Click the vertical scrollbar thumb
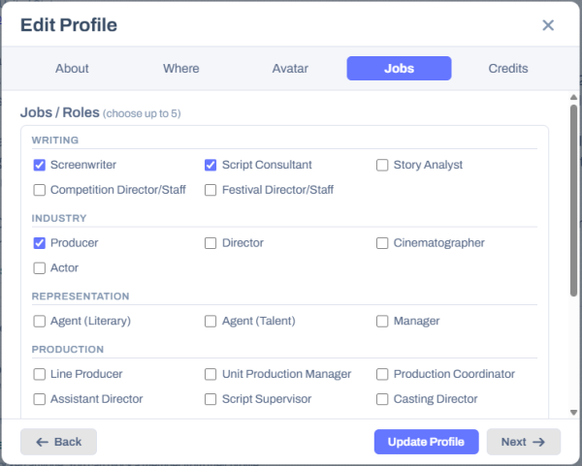Screen dimensions: 582x466 [573, 201]
